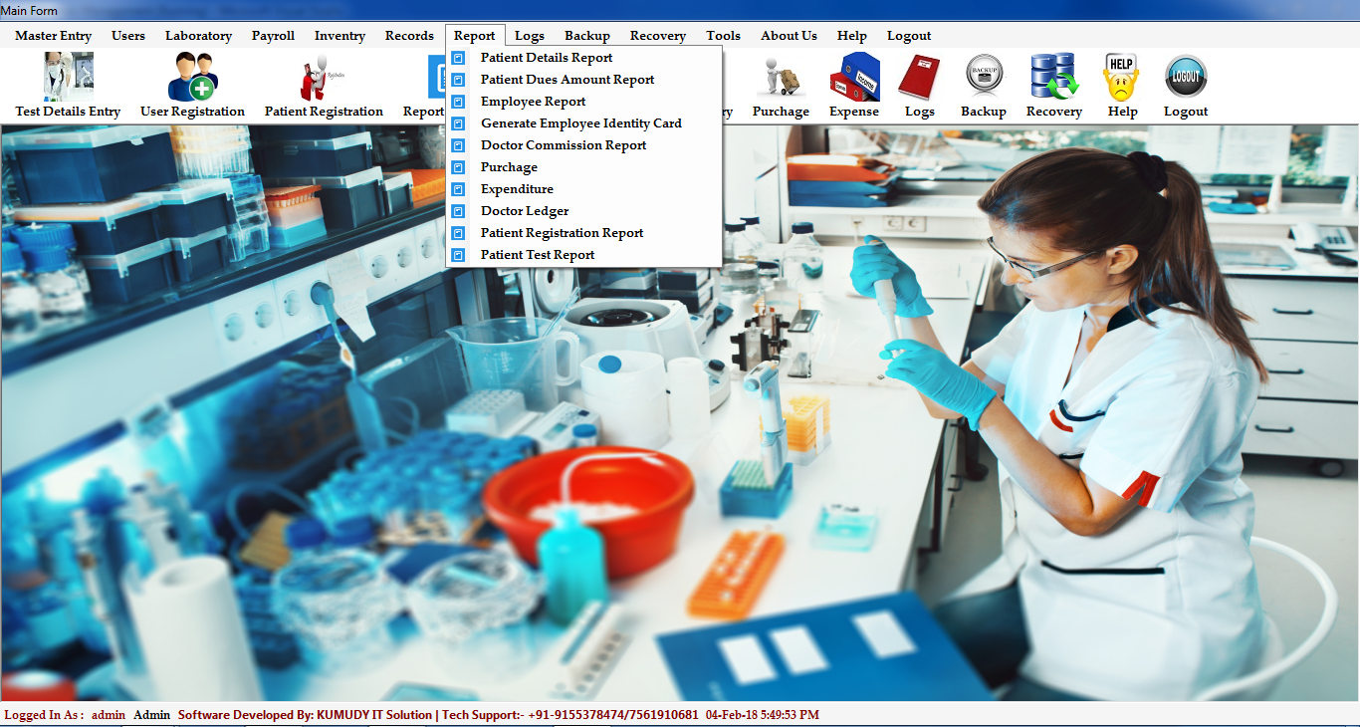This screenshot has width=1360, height=727.
Task: Click the Logout power icon
Action: coord(1186,78)
